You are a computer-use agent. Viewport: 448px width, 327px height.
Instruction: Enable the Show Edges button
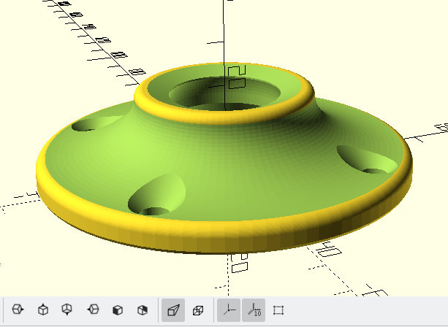[278, 310]
